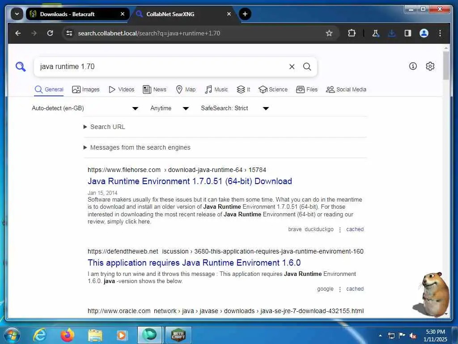
Task: Select the Music search category
Action: tap(216, 90)
